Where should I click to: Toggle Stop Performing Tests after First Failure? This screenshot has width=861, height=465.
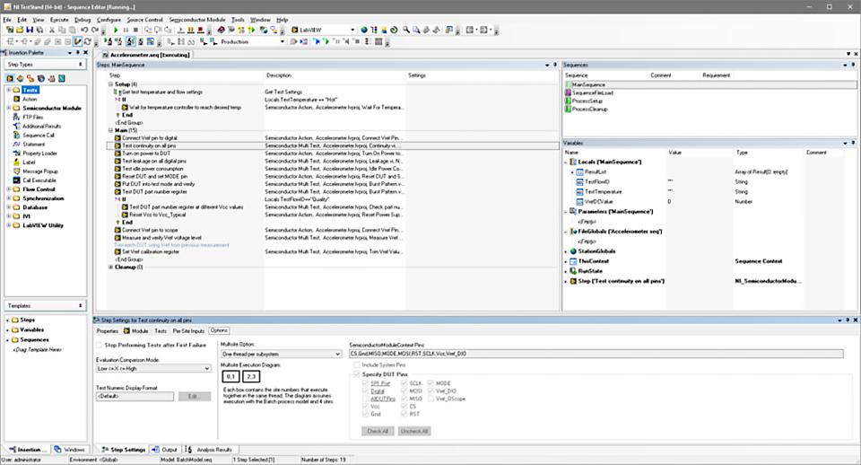pos(99,346)
